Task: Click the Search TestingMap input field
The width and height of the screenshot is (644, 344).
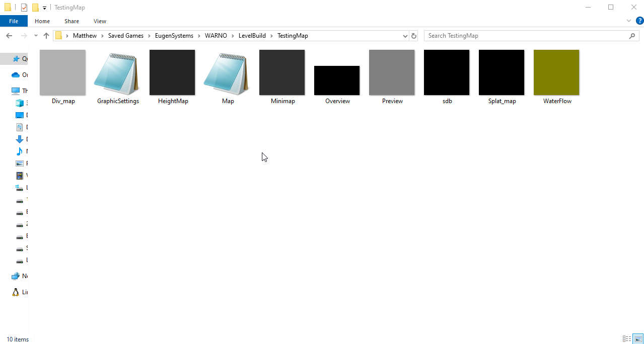Action: (x=526, y=36)
